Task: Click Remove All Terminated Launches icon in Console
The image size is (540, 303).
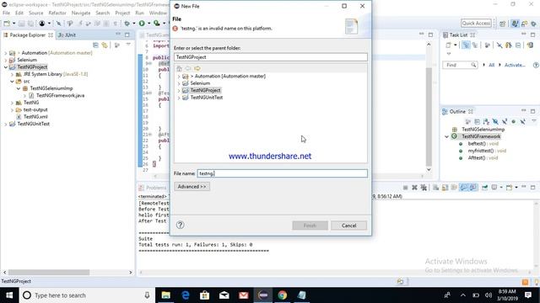Action: [x=424, y=187]
